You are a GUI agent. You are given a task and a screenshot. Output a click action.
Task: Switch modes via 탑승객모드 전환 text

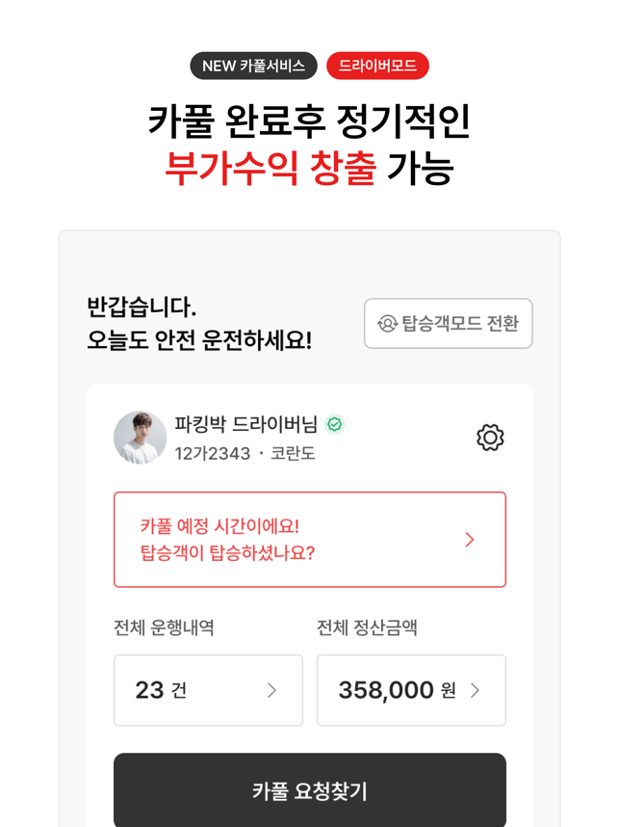pos(460,324)
